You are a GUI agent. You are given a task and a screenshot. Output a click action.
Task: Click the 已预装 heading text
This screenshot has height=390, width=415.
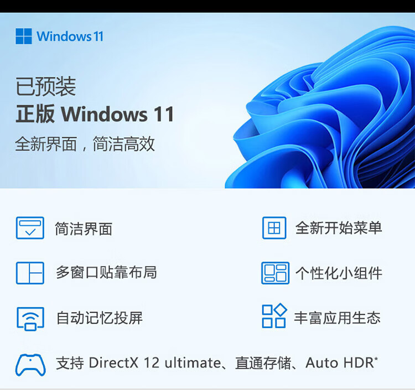coord(46,86)
